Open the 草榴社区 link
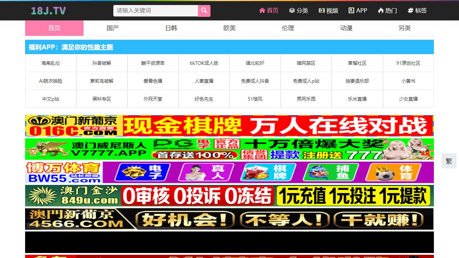 (x=357, y=63)
